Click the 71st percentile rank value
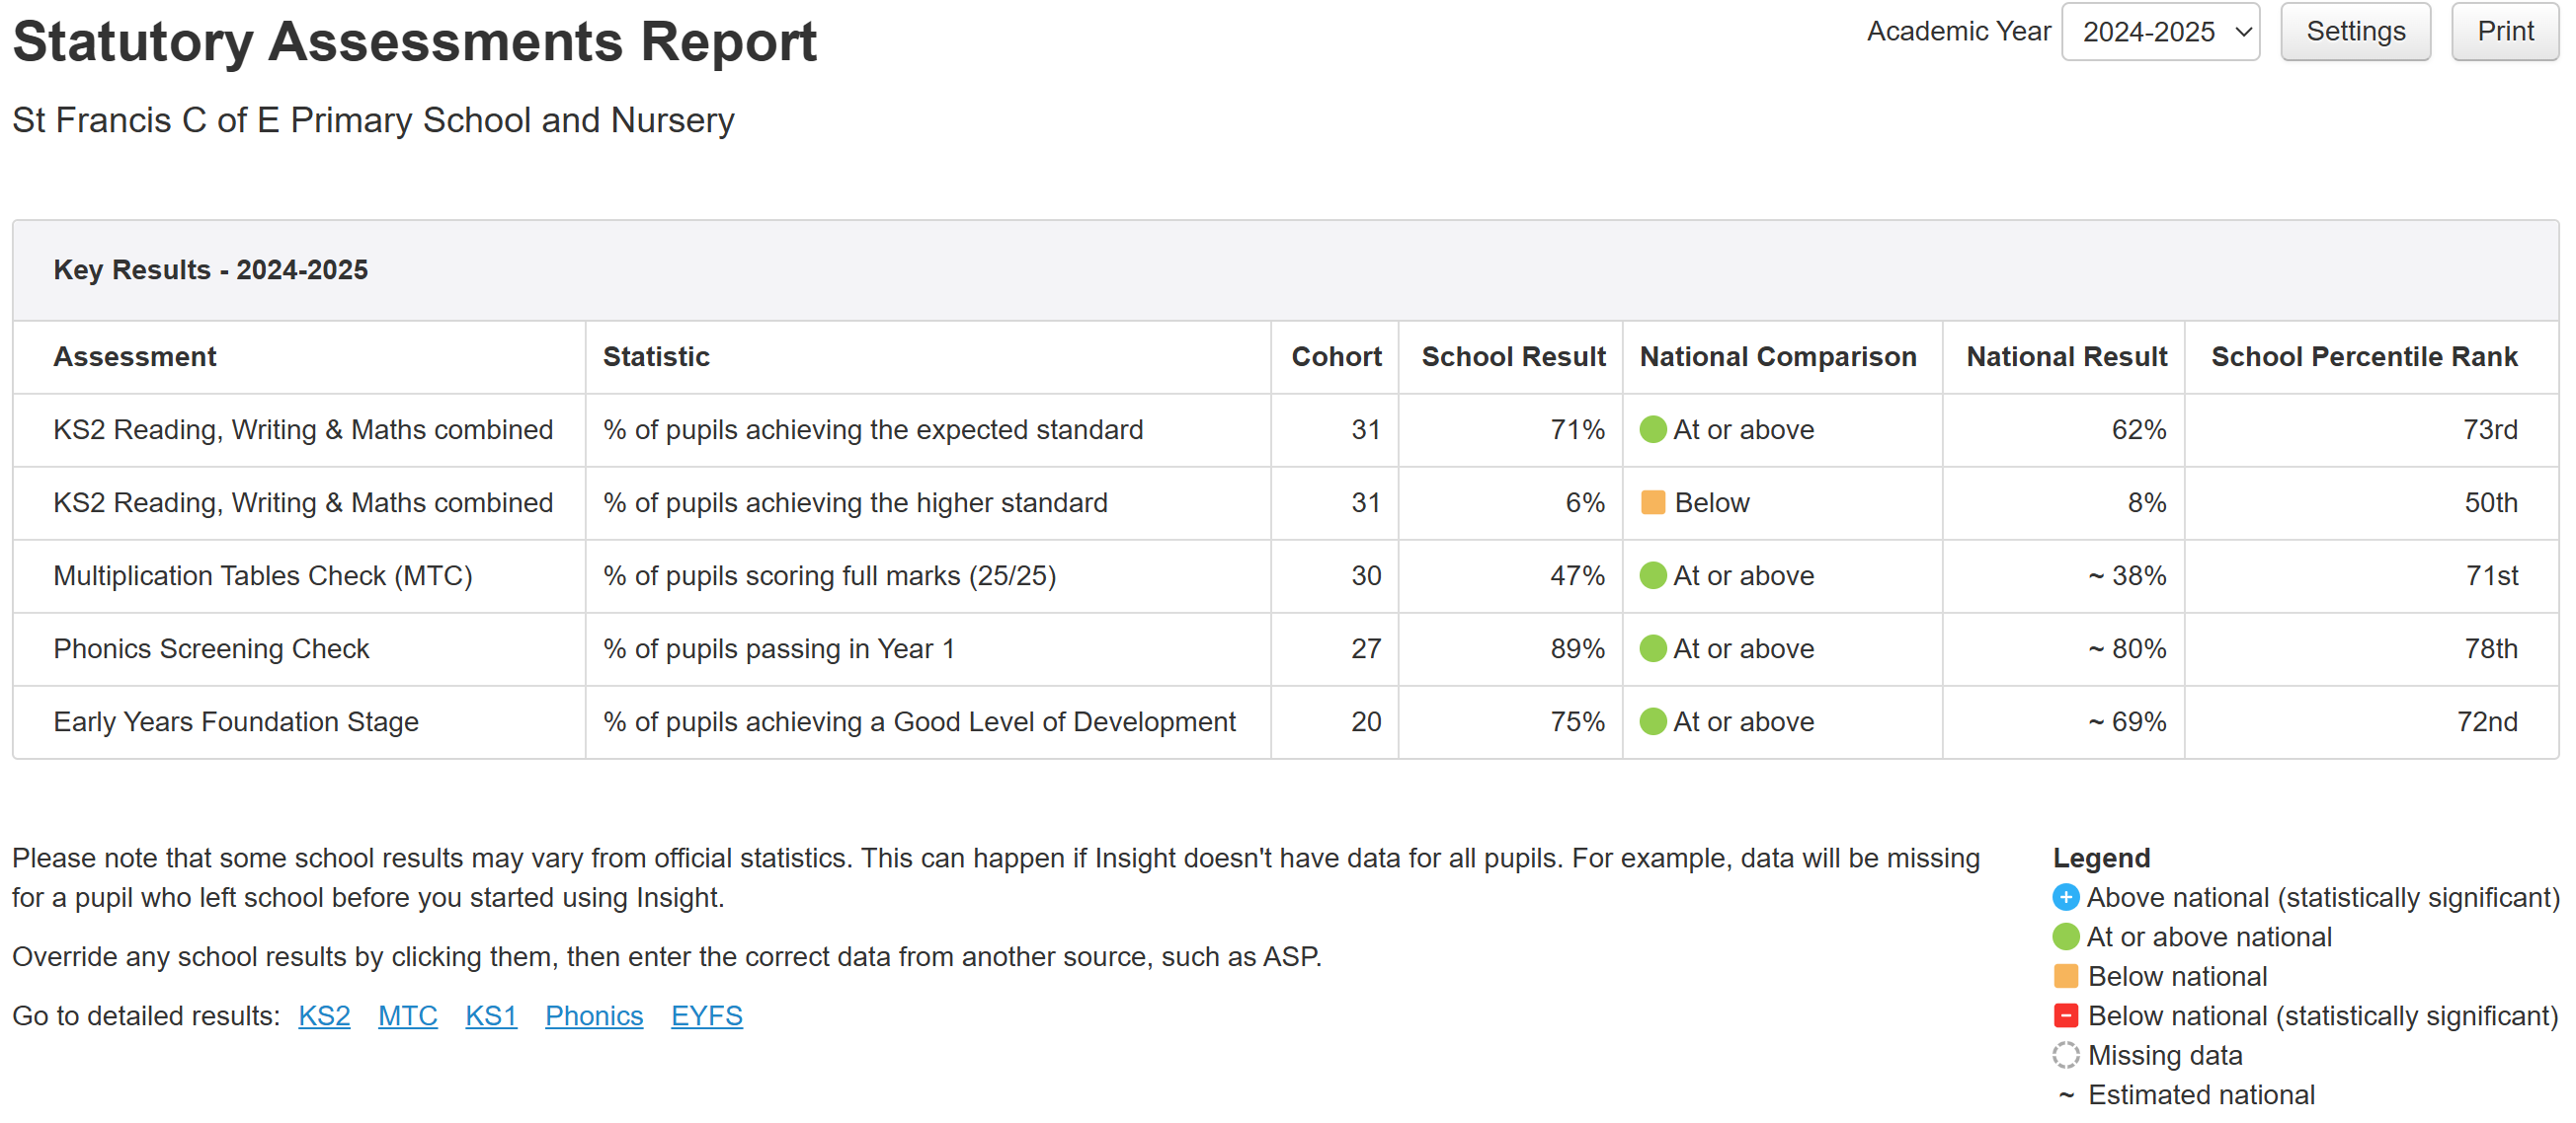The image size is (2576, 1123). [2491, 575]
